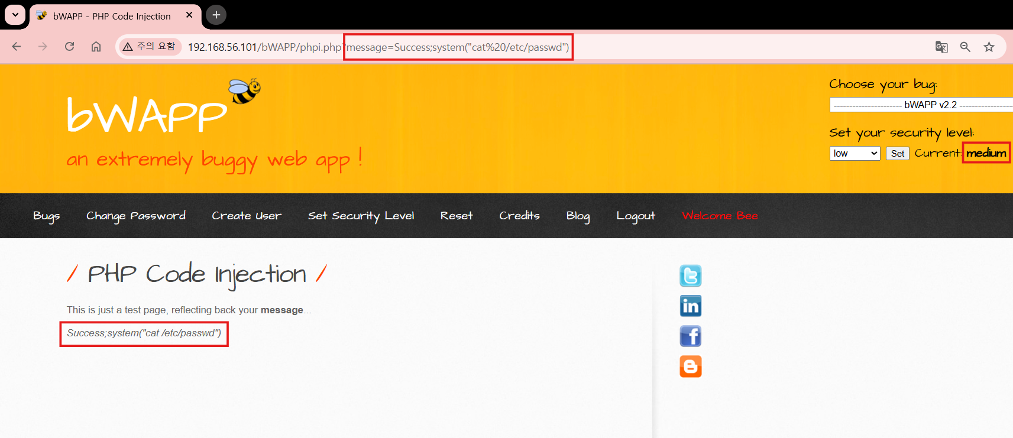Open the security level dropdown showing low
1013x438 pixels.
point(855,153)
